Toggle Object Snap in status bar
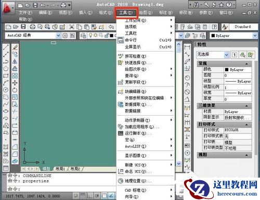This screenshot has width=260, height=200. [x=104, y=196]
